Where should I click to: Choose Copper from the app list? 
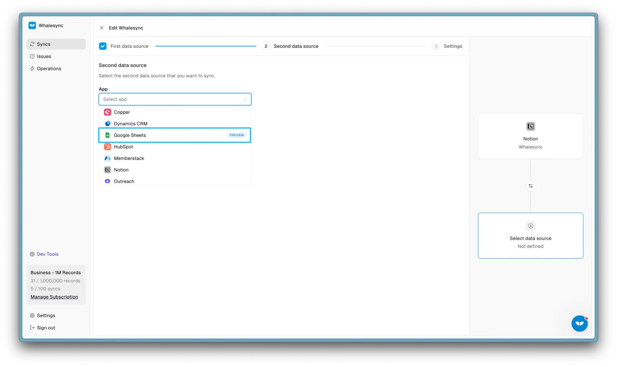[175, 112]
